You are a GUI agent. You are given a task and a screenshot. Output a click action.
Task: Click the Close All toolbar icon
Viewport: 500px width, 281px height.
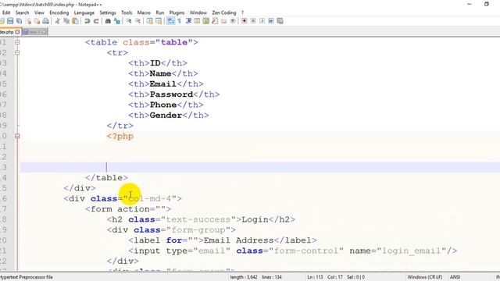37,21
